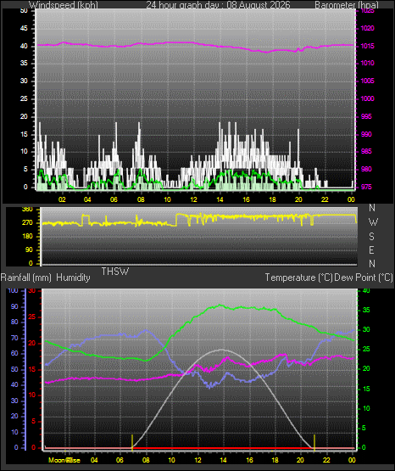Screen dimensions: 395x471
Task: Click the Windspeed (kph) axis title
Action: coord(64,5)
